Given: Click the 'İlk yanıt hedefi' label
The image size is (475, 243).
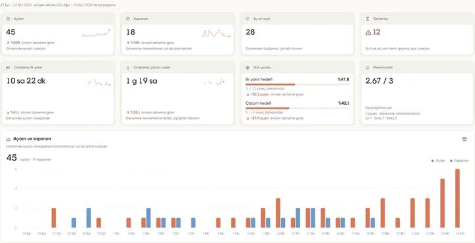Looking at the screenshot, I should [259, 80].
